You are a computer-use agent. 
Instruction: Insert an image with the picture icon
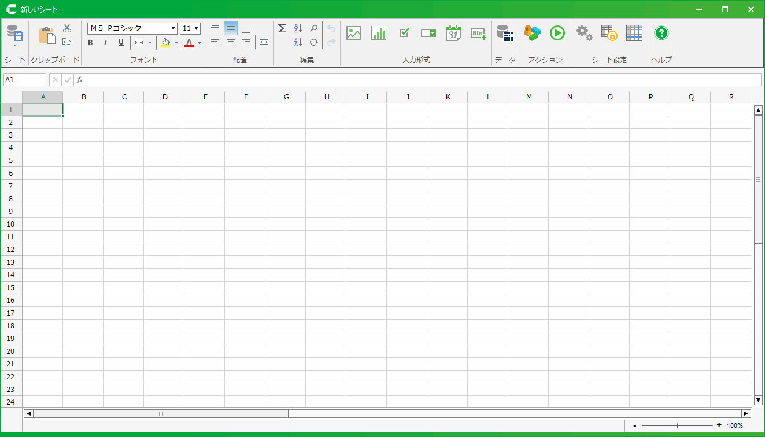(354, 33)
